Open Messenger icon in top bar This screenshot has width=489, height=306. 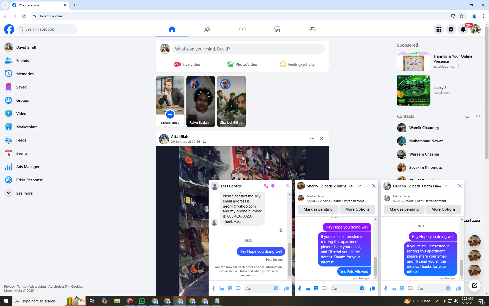pyautogui.click(x=451, y=29)
